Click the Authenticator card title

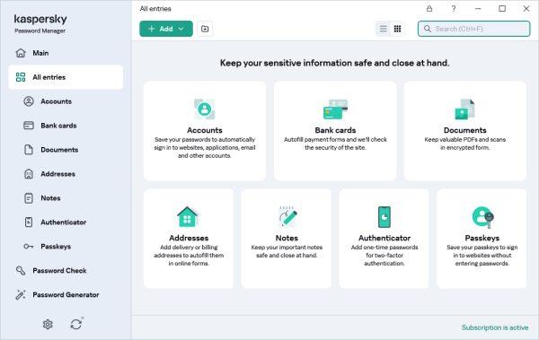click(384, 238)
